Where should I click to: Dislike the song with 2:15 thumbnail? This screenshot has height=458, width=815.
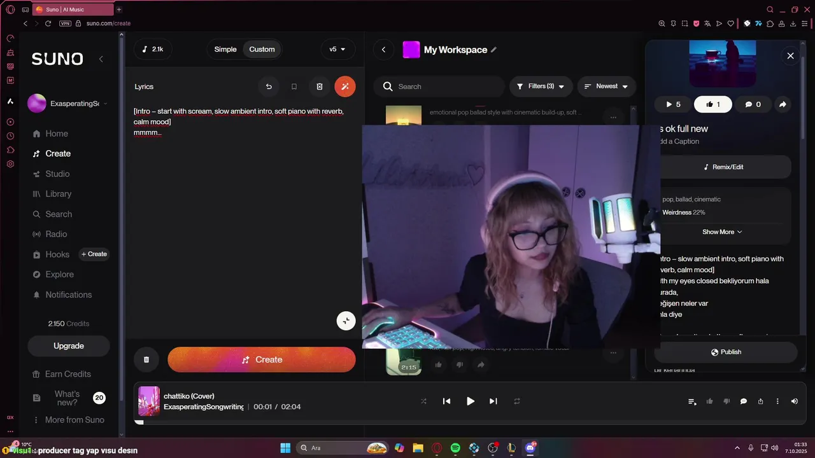tap(459, 364)
